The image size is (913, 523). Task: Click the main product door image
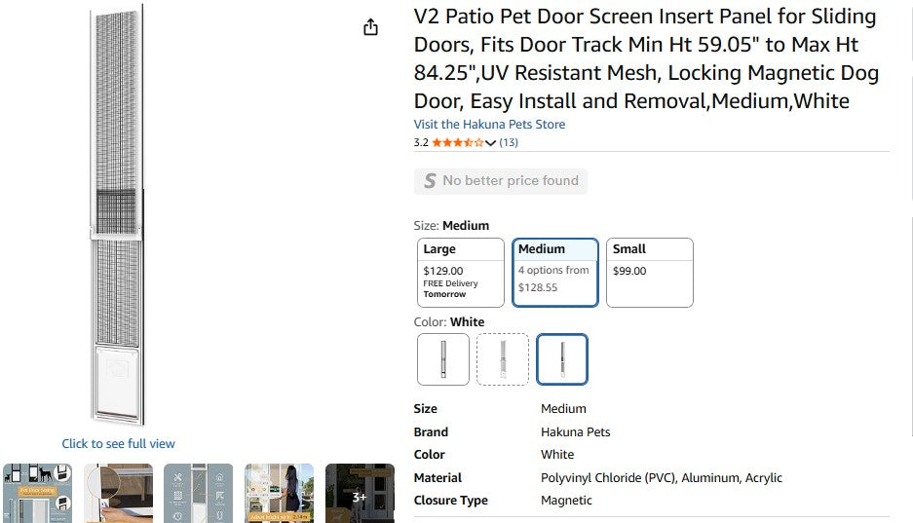coord(119,214)
